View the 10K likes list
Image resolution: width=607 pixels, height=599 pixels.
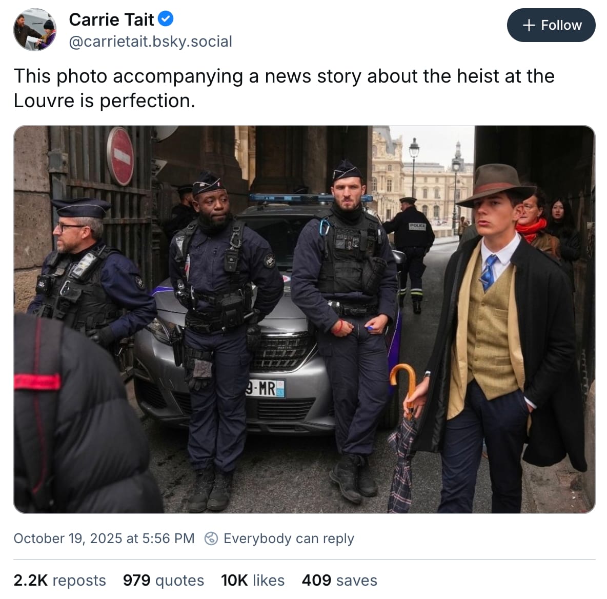click(x=253, y=580)
